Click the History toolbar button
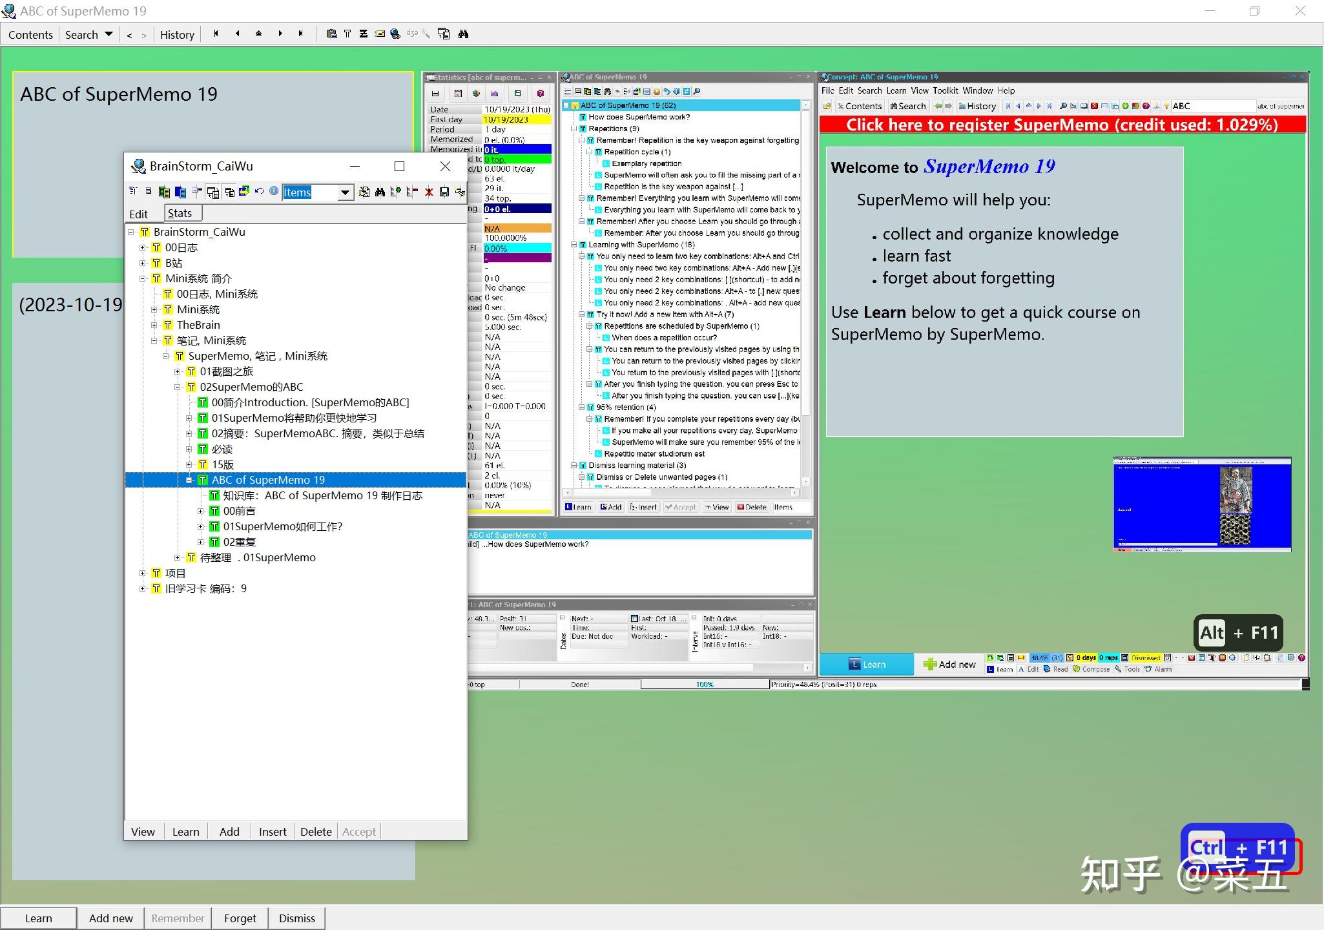The height and width of the screenshot is (930, 1324). pyautogui.click(x=177, y=35)
